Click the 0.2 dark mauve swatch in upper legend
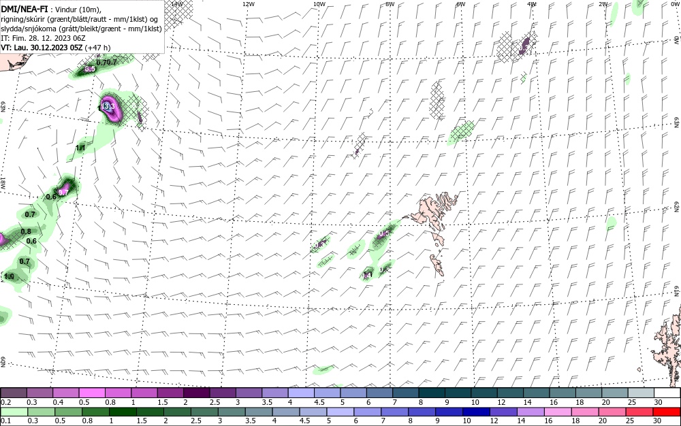The height and width of the screenshot is (426, 681). pos(13,393)
